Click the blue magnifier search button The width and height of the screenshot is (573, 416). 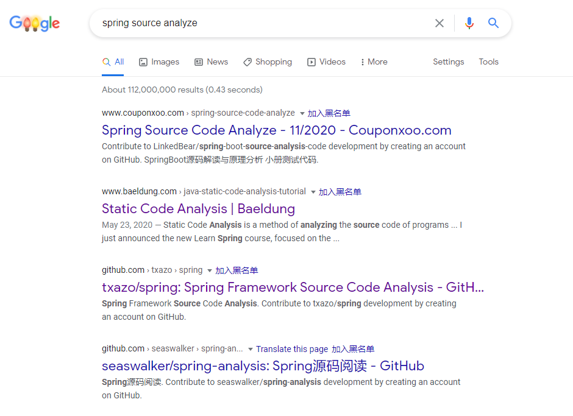tap(494, 23)
